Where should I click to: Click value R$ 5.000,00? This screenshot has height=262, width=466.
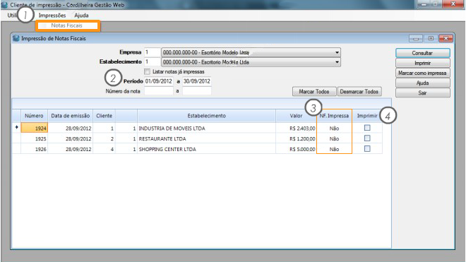click(302, 149)
